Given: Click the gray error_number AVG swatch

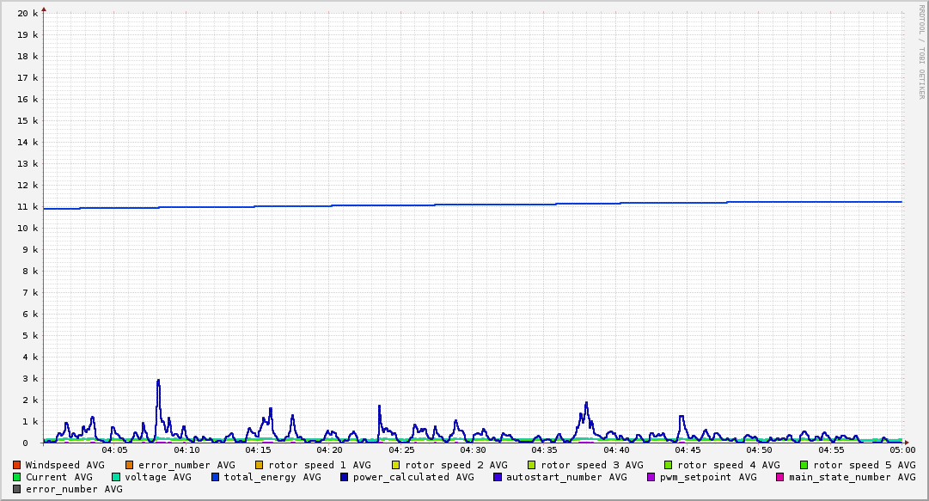Looking at the screenshot, I should click(17, 489).
